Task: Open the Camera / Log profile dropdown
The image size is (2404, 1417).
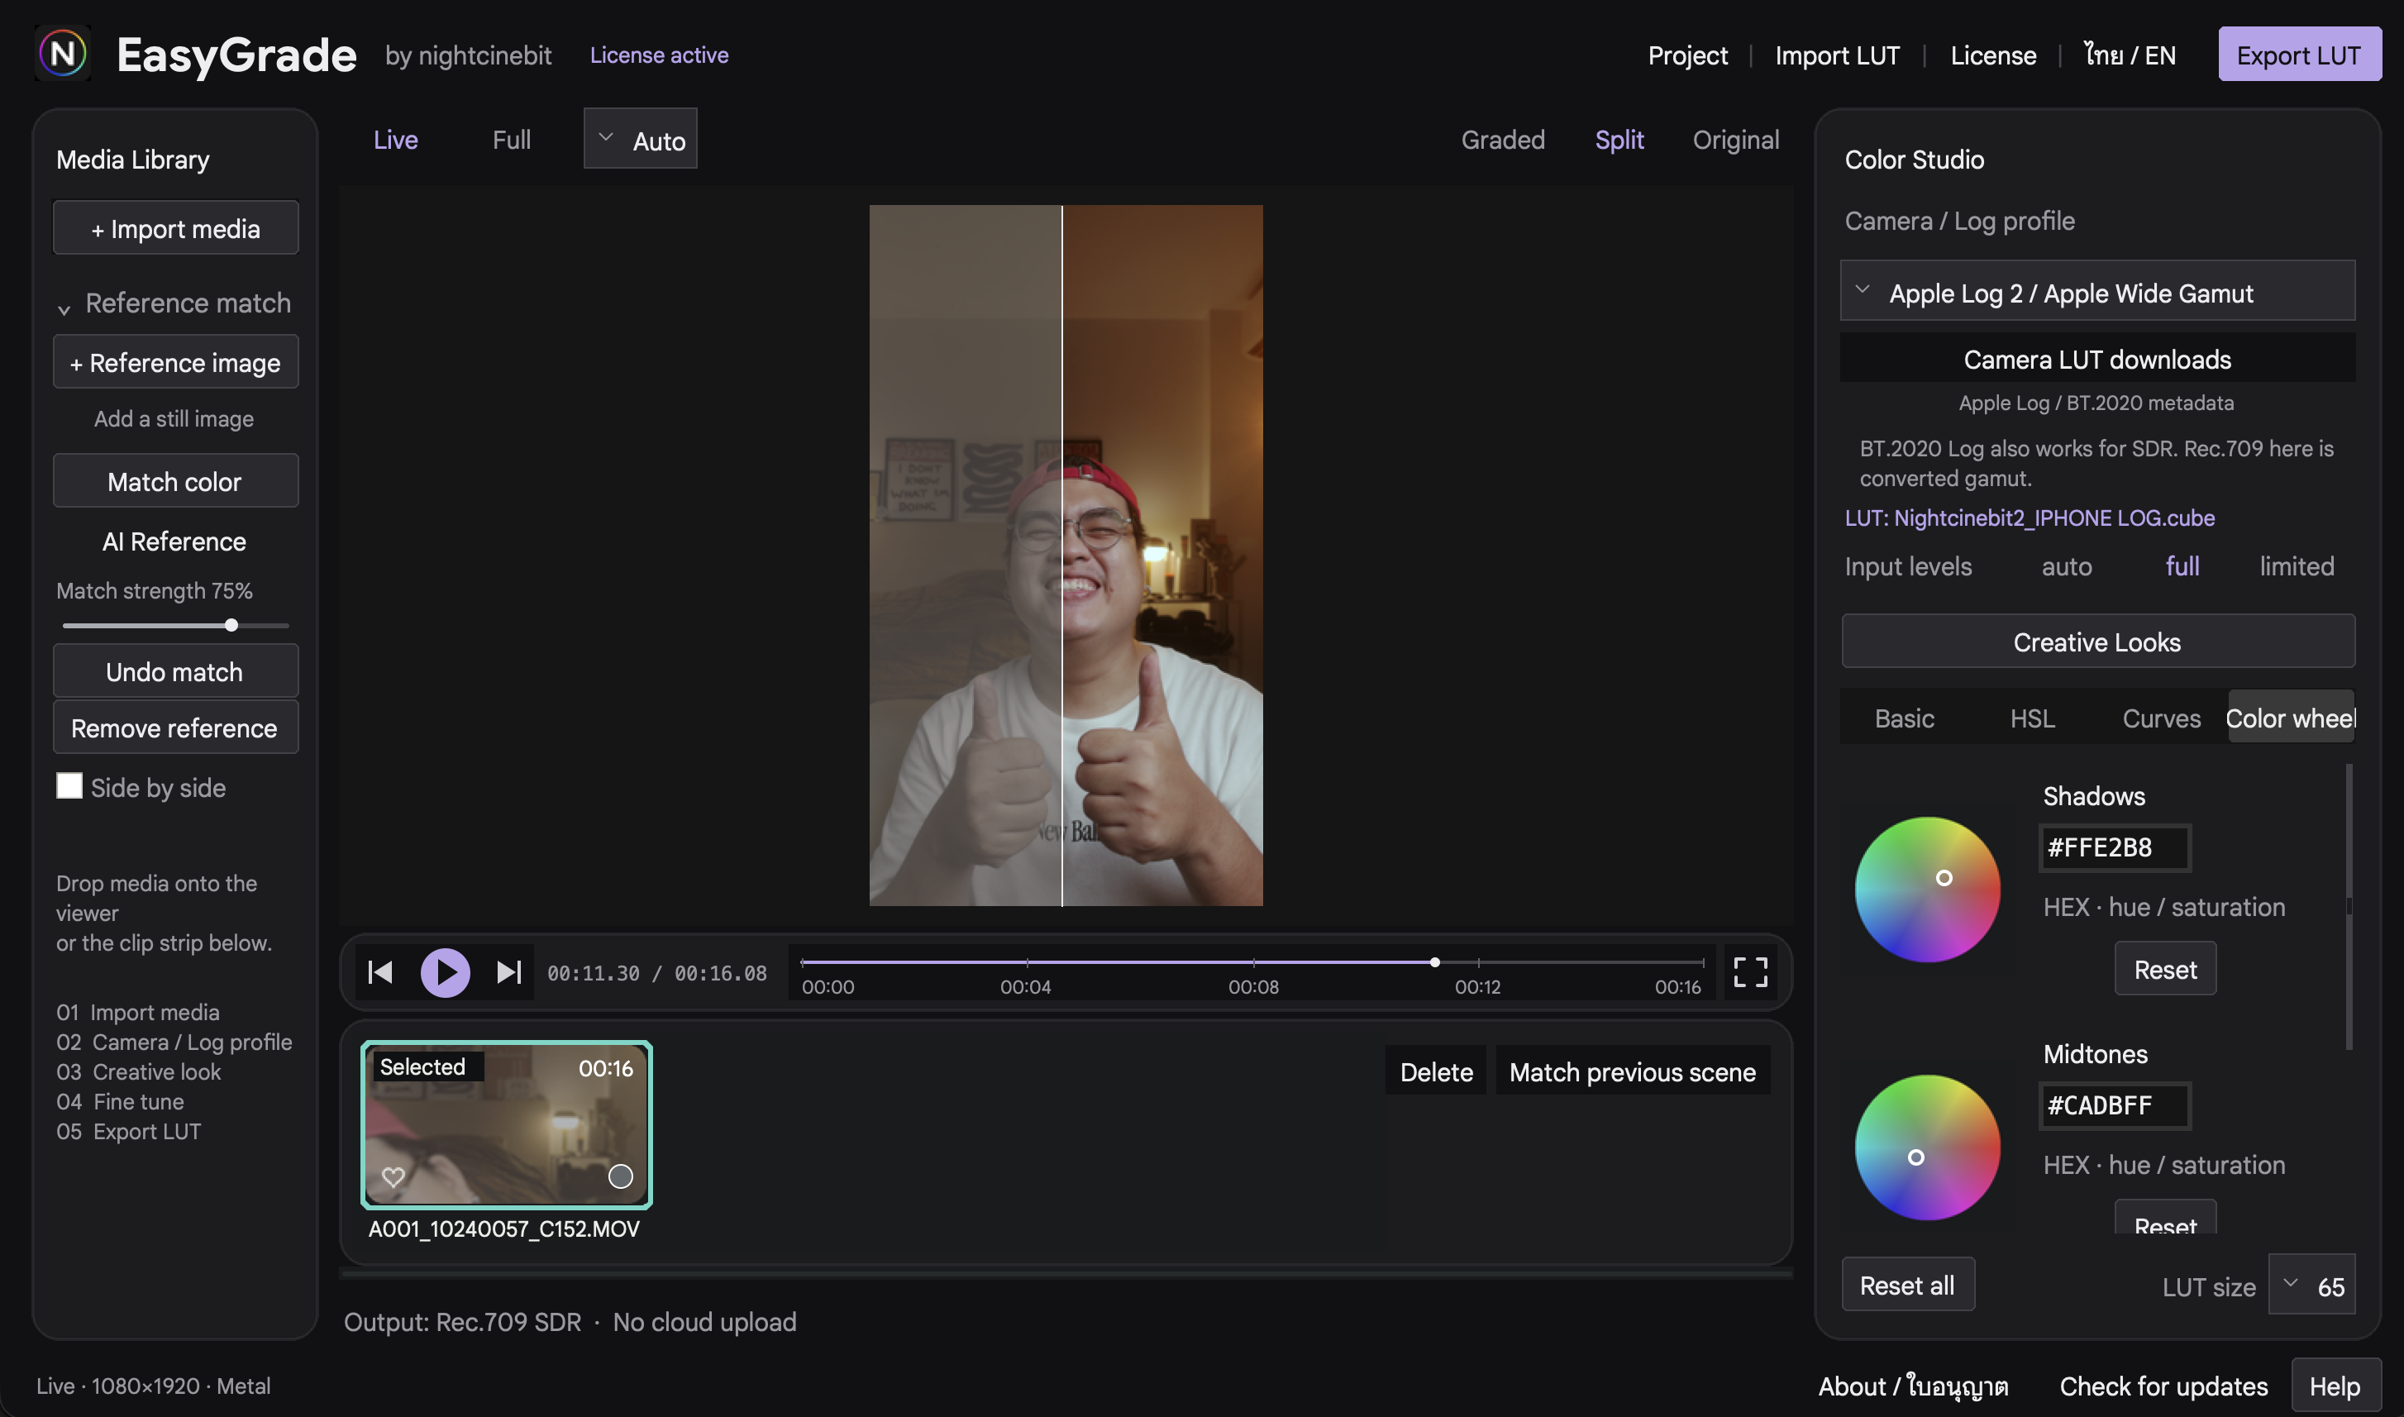Action: [x=2096, y=291]
